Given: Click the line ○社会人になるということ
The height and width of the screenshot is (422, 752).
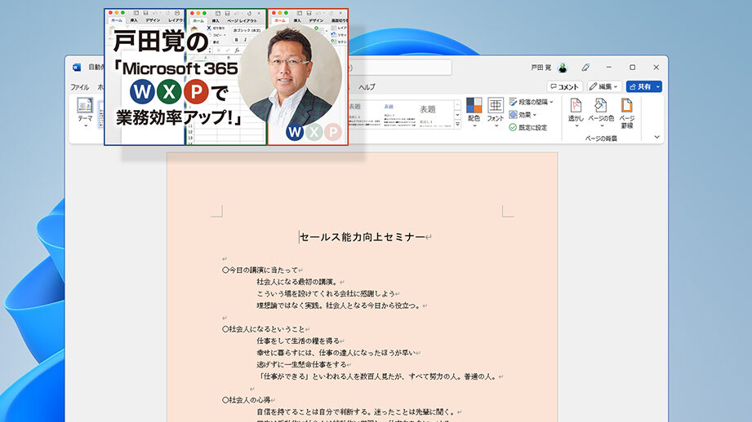Looking at the screenshot, I should click(x=263, y=329).
